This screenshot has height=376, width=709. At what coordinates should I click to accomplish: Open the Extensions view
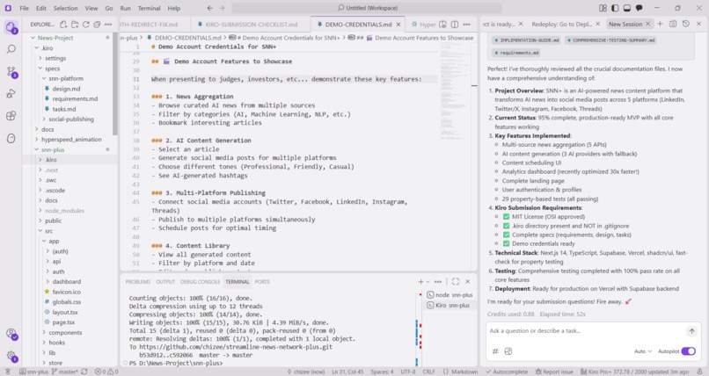[11, 116]
